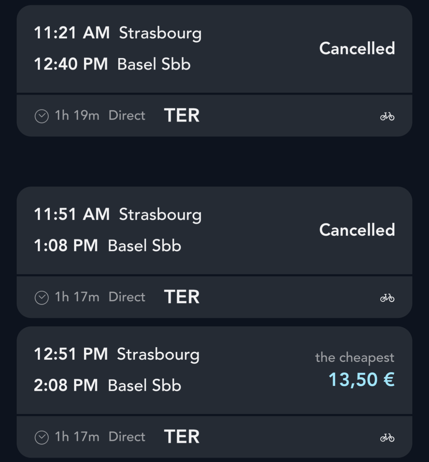Tap TER logo on 11:51 AM train

(x=182, y=297)
